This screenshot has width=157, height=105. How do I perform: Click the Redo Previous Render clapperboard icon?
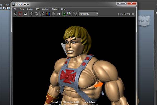(x=15, y=14)
